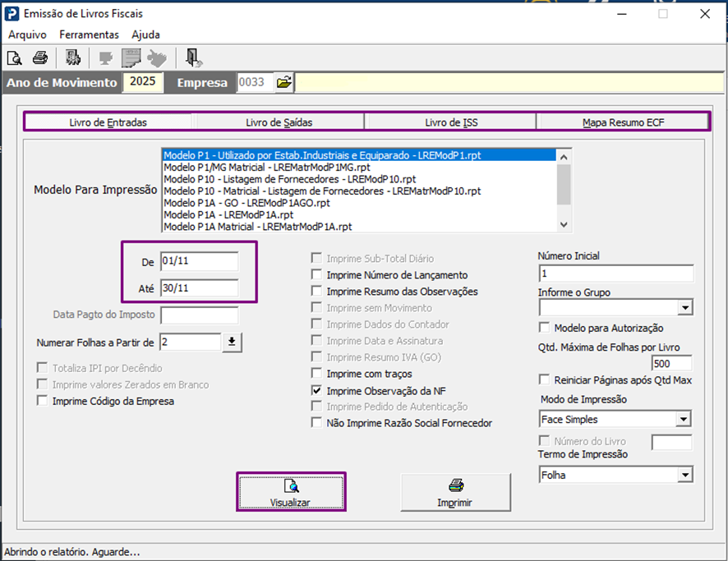Click the print preview toolbar icon
728x561 pixels.
pos(15,58)
